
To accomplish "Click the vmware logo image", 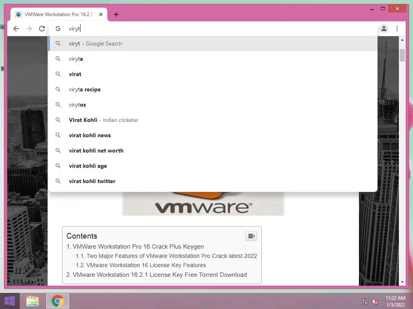I will [x=203, y=204].
